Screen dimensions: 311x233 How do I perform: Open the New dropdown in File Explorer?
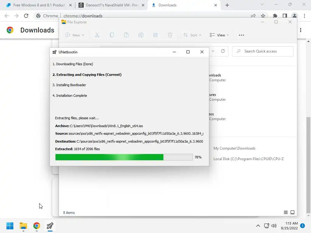tap(75, 35)
